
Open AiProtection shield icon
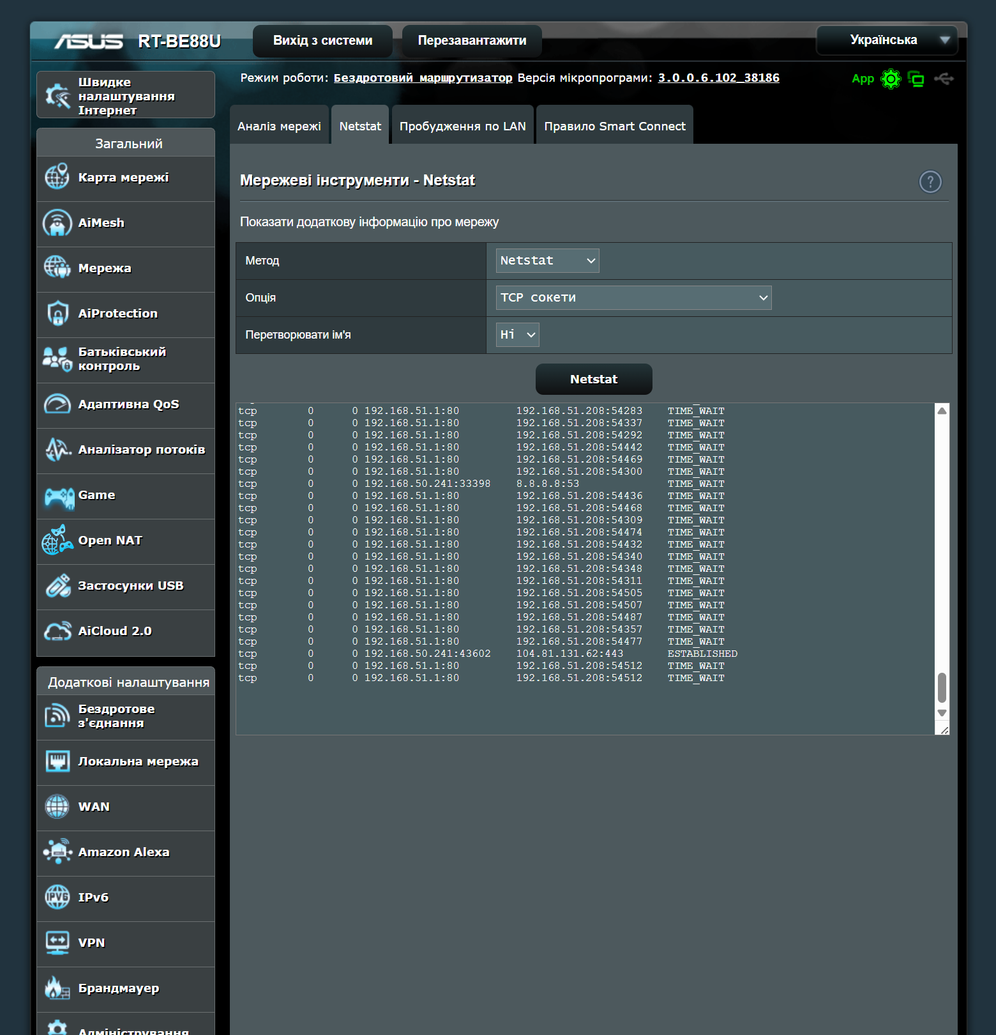pos(57,314)
